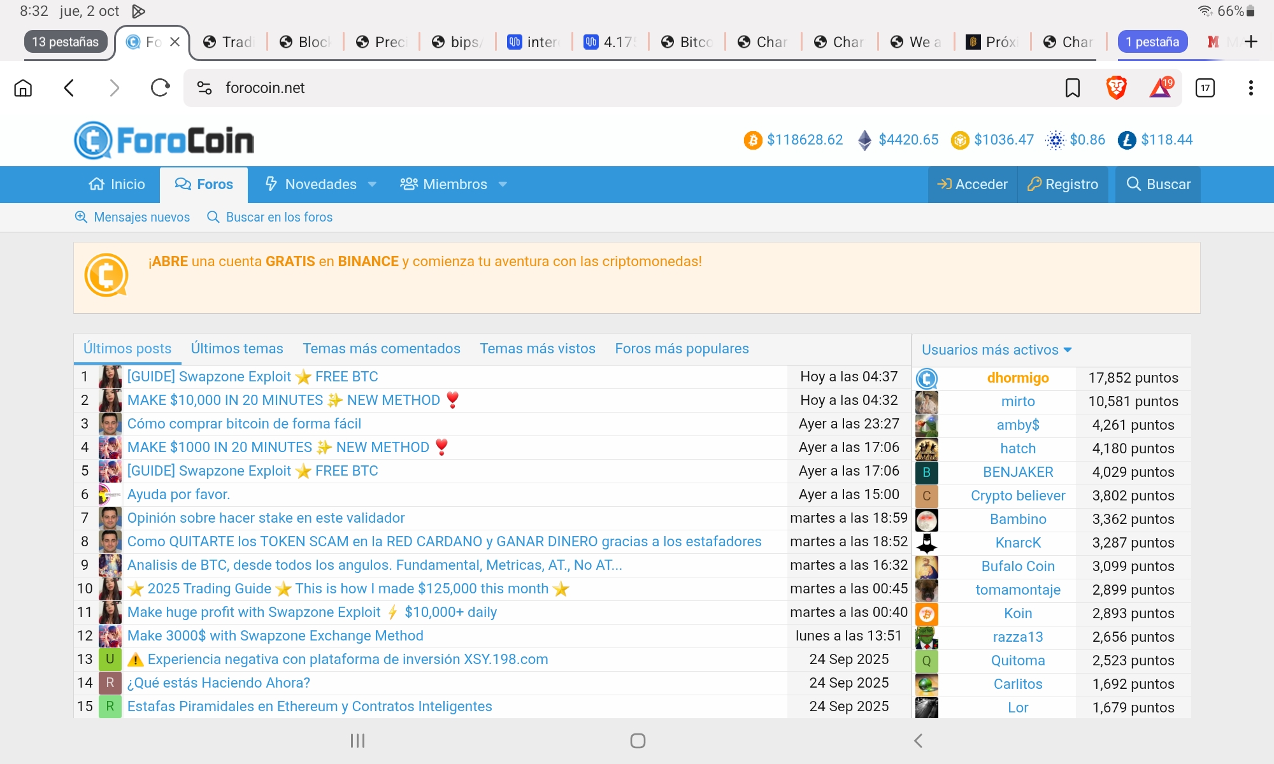Click the ForoCoin logo in the header
The width and height of the screenshot is (1274, 764).
164,139
